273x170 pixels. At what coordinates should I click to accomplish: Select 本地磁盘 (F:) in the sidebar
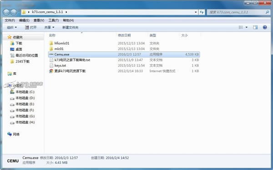click(x=25, y=110)
